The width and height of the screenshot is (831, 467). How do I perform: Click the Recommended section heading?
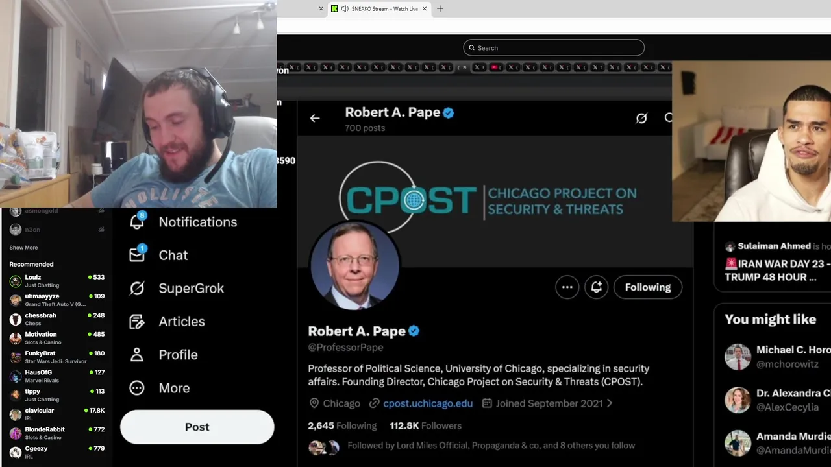[31, 264]
